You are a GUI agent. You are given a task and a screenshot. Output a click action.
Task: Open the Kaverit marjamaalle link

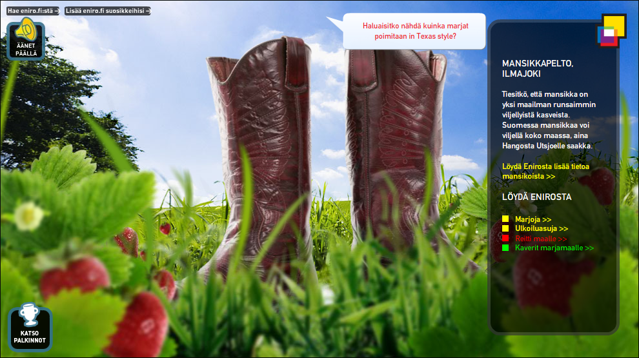554,248
